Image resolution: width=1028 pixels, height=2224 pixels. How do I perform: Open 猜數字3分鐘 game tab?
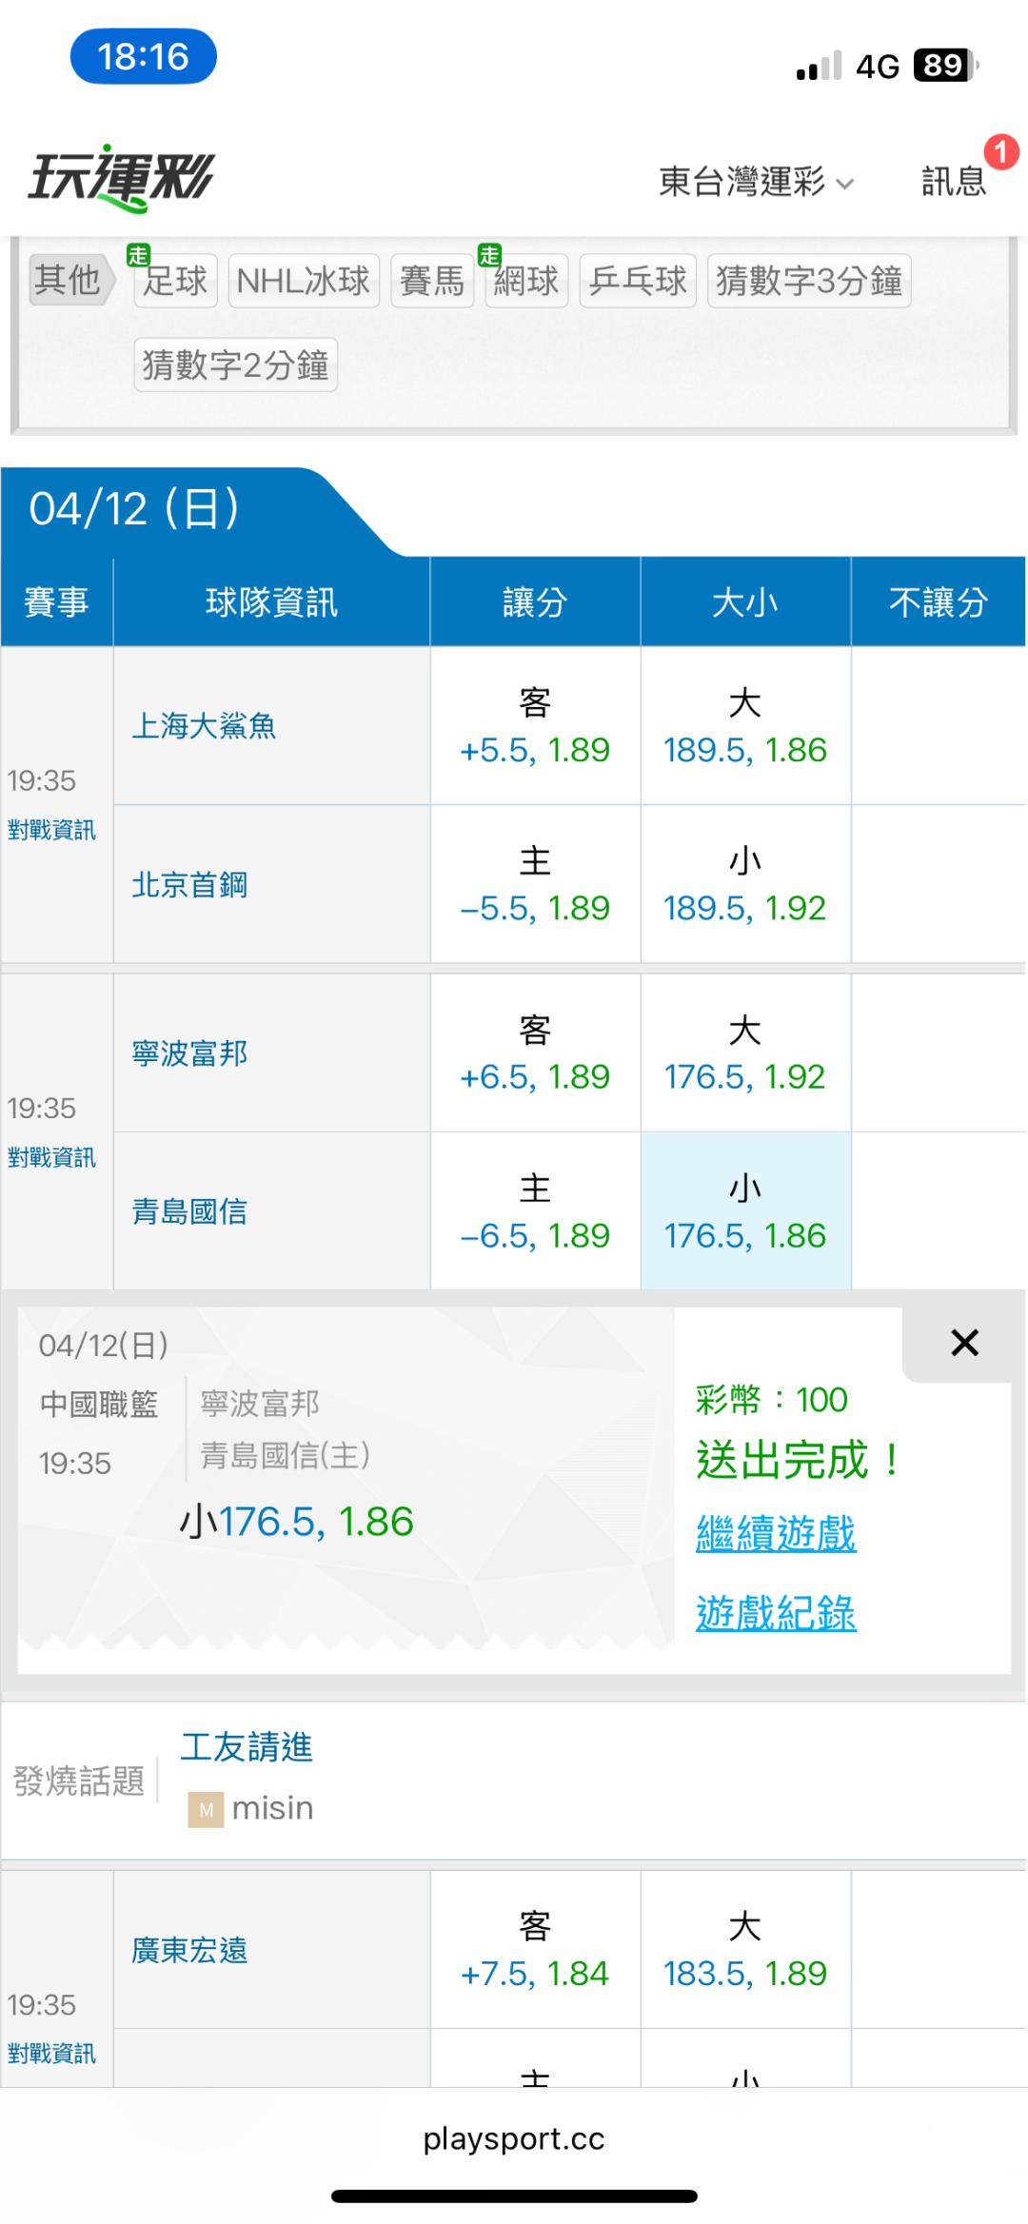pos(809,281)
